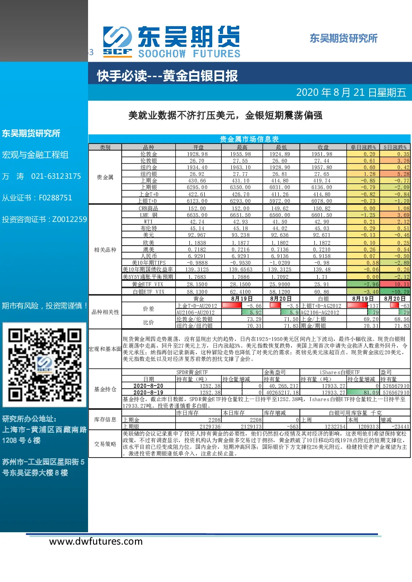Image resolution: width=412 pixels, height=582 pixels.
Task: Click the 东吴期货研究所 header at top right
Action: 343,38
